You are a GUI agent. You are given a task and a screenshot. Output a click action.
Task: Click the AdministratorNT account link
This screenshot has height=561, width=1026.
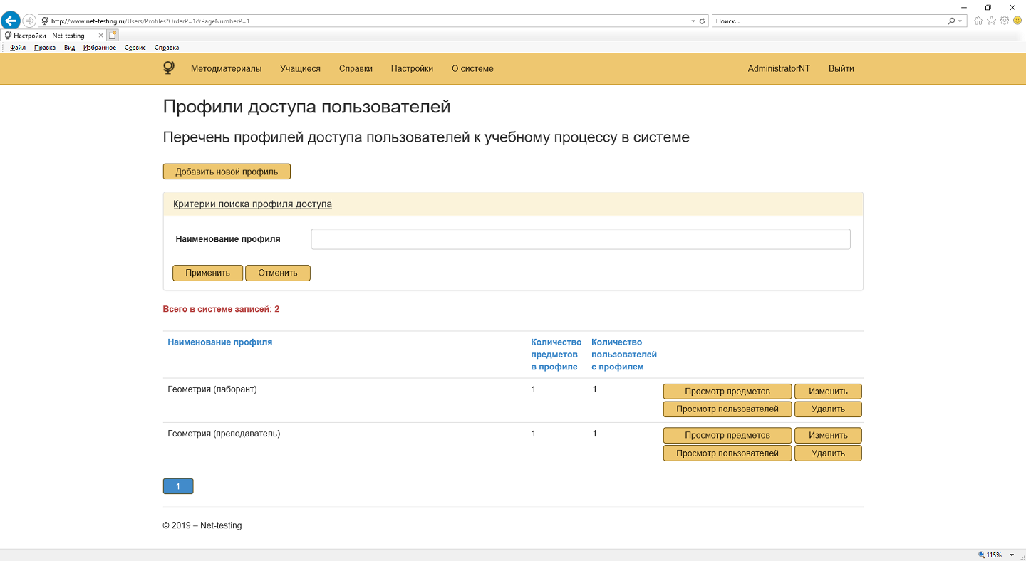[779, 69]
